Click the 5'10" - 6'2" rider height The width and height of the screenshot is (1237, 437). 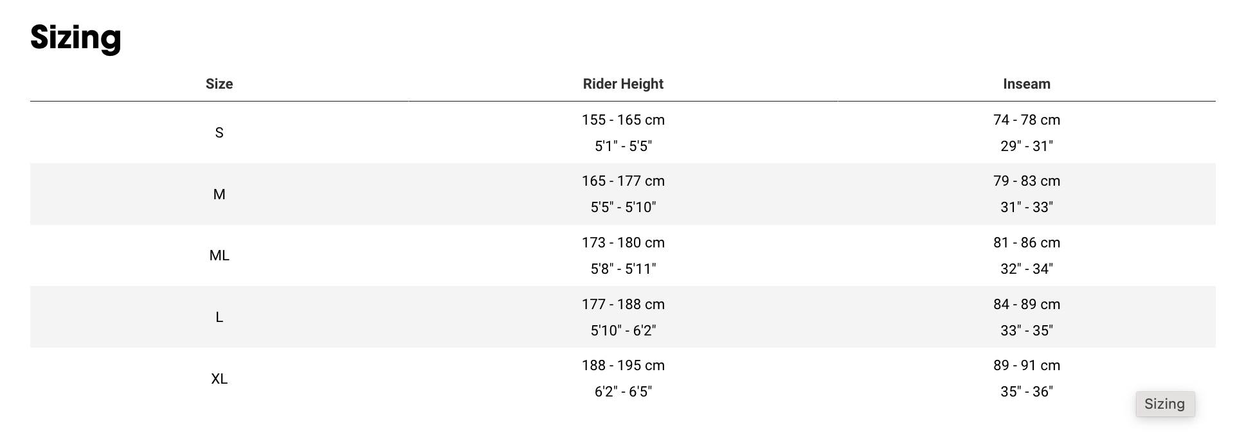click(623, 330)
